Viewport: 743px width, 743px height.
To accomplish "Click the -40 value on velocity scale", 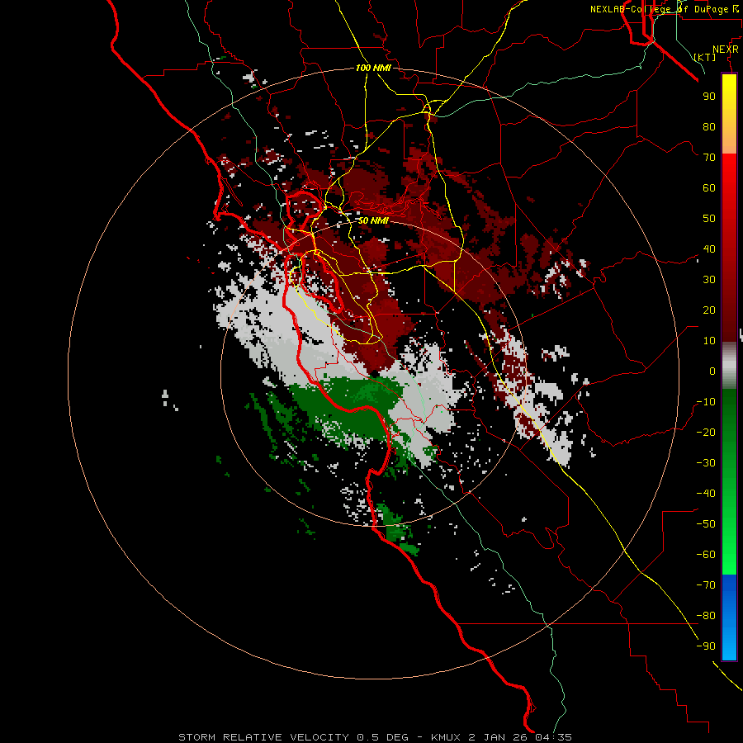I will pos(706,494).
